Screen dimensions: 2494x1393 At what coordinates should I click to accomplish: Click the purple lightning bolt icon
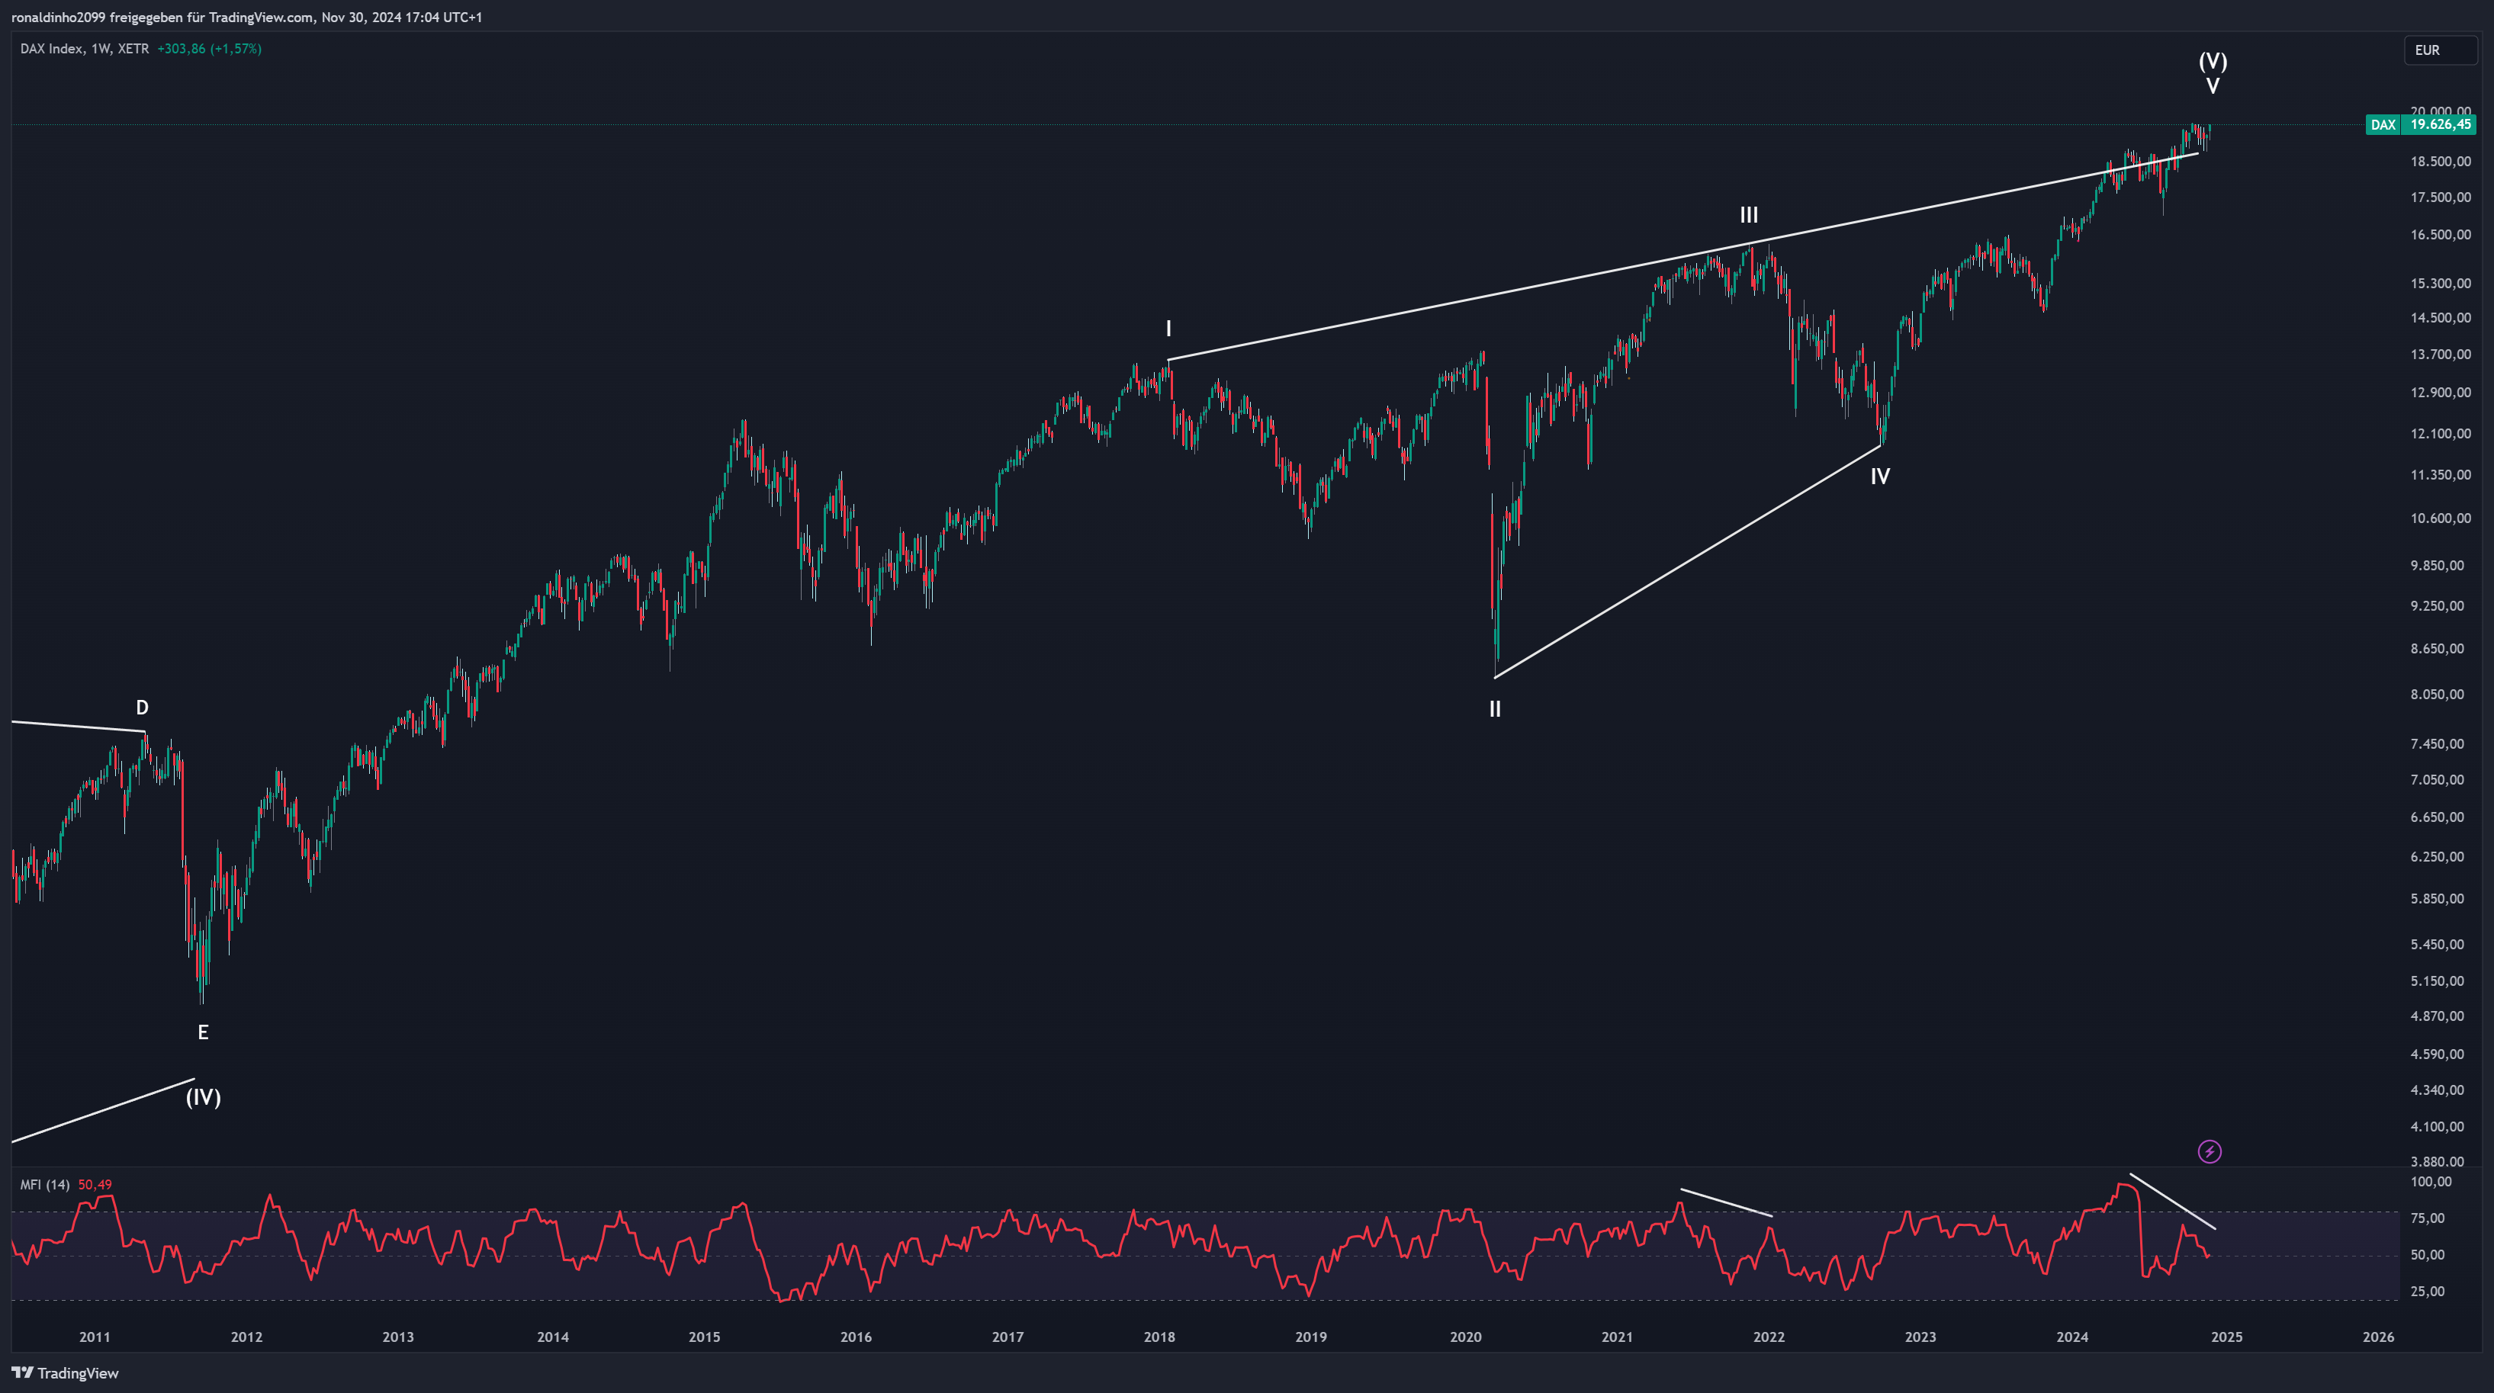[x=2210, y=1151]
